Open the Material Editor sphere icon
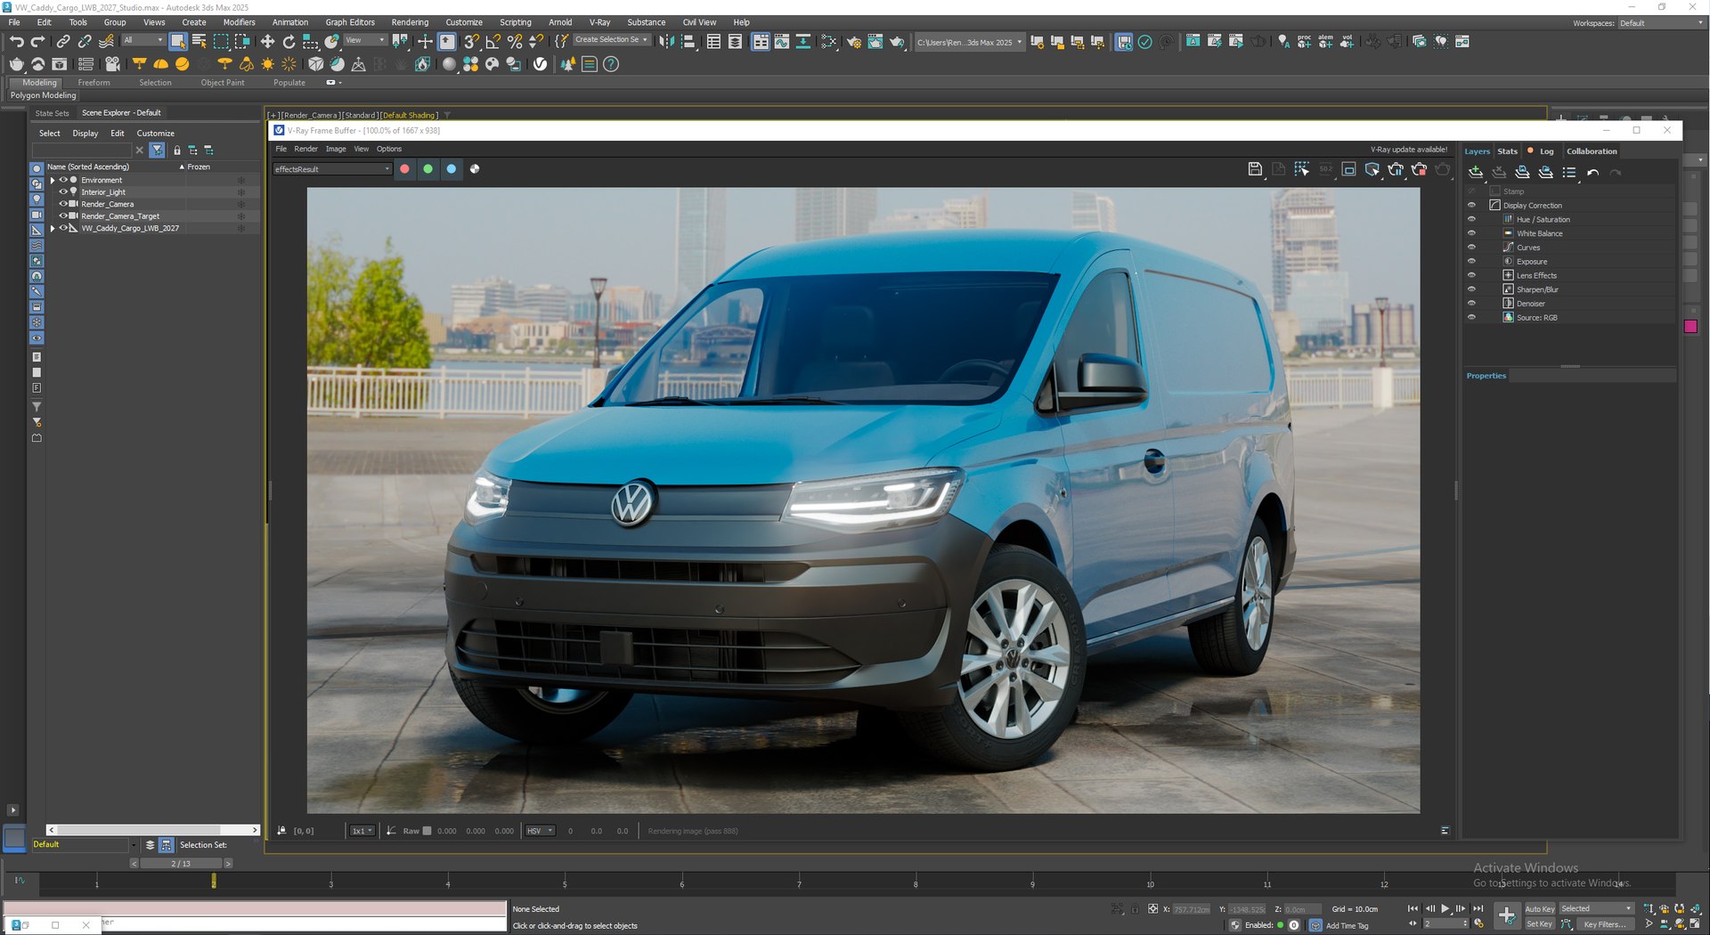This screenshot has width=1710, height=935. coord(449,64)
